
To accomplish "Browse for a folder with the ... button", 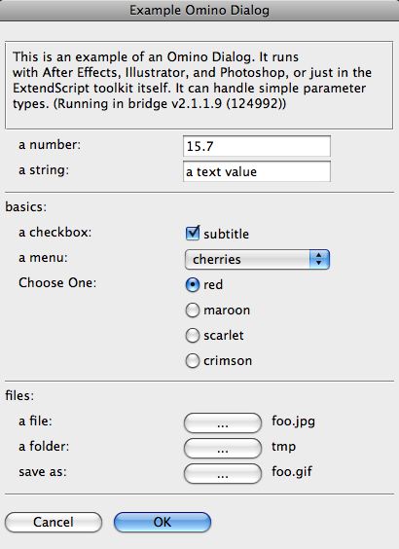I will 223,448.
